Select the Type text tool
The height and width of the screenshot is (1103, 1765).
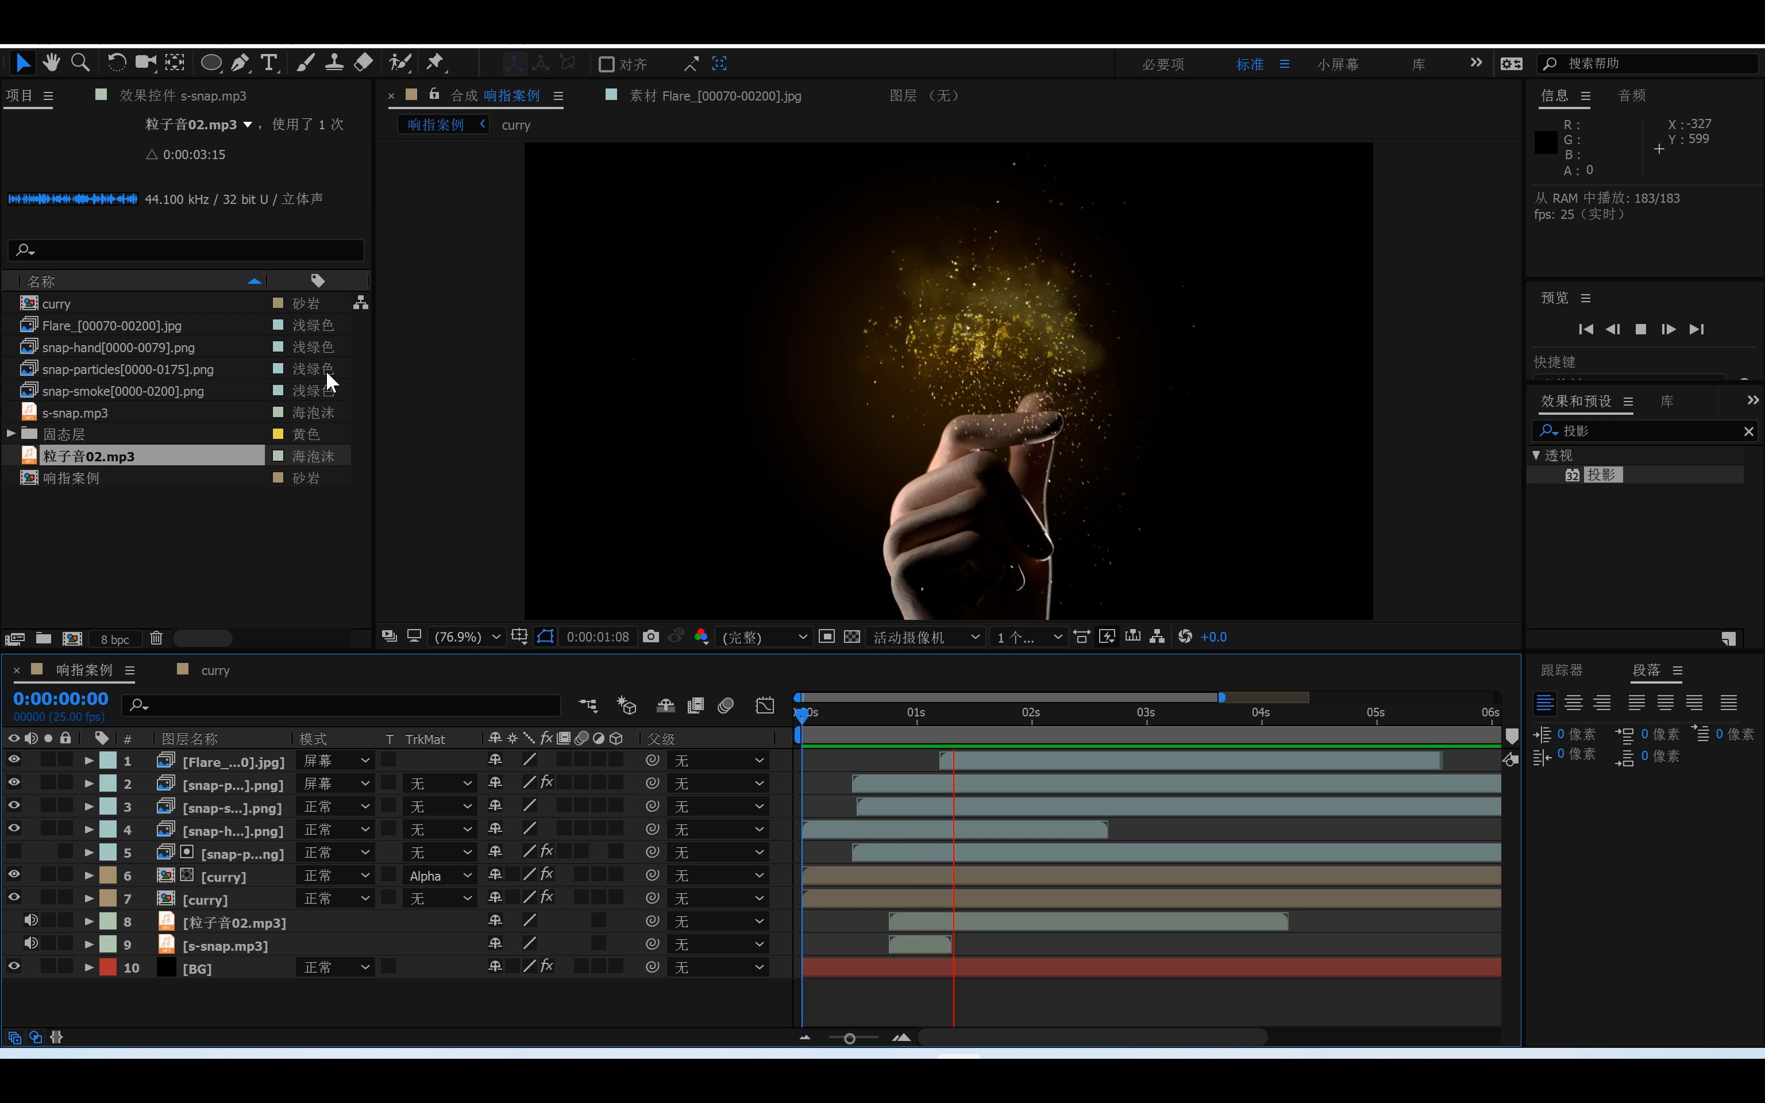pos(269,63)
